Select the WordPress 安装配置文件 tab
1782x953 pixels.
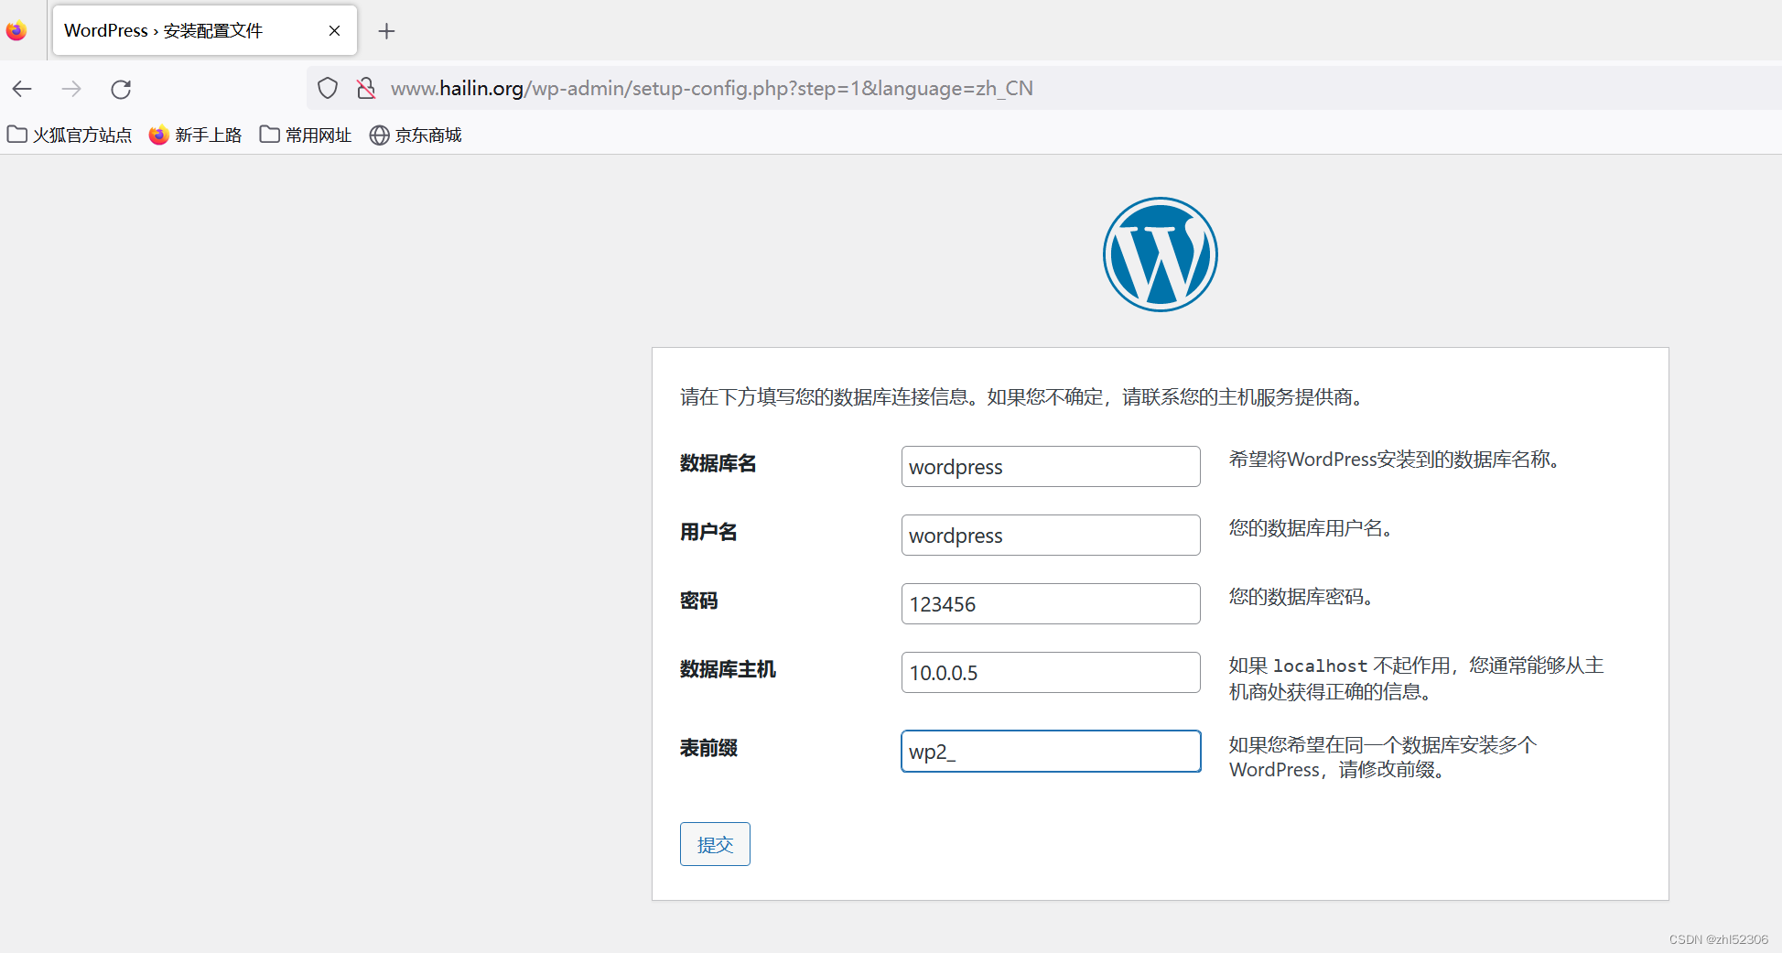coord(204,30)
